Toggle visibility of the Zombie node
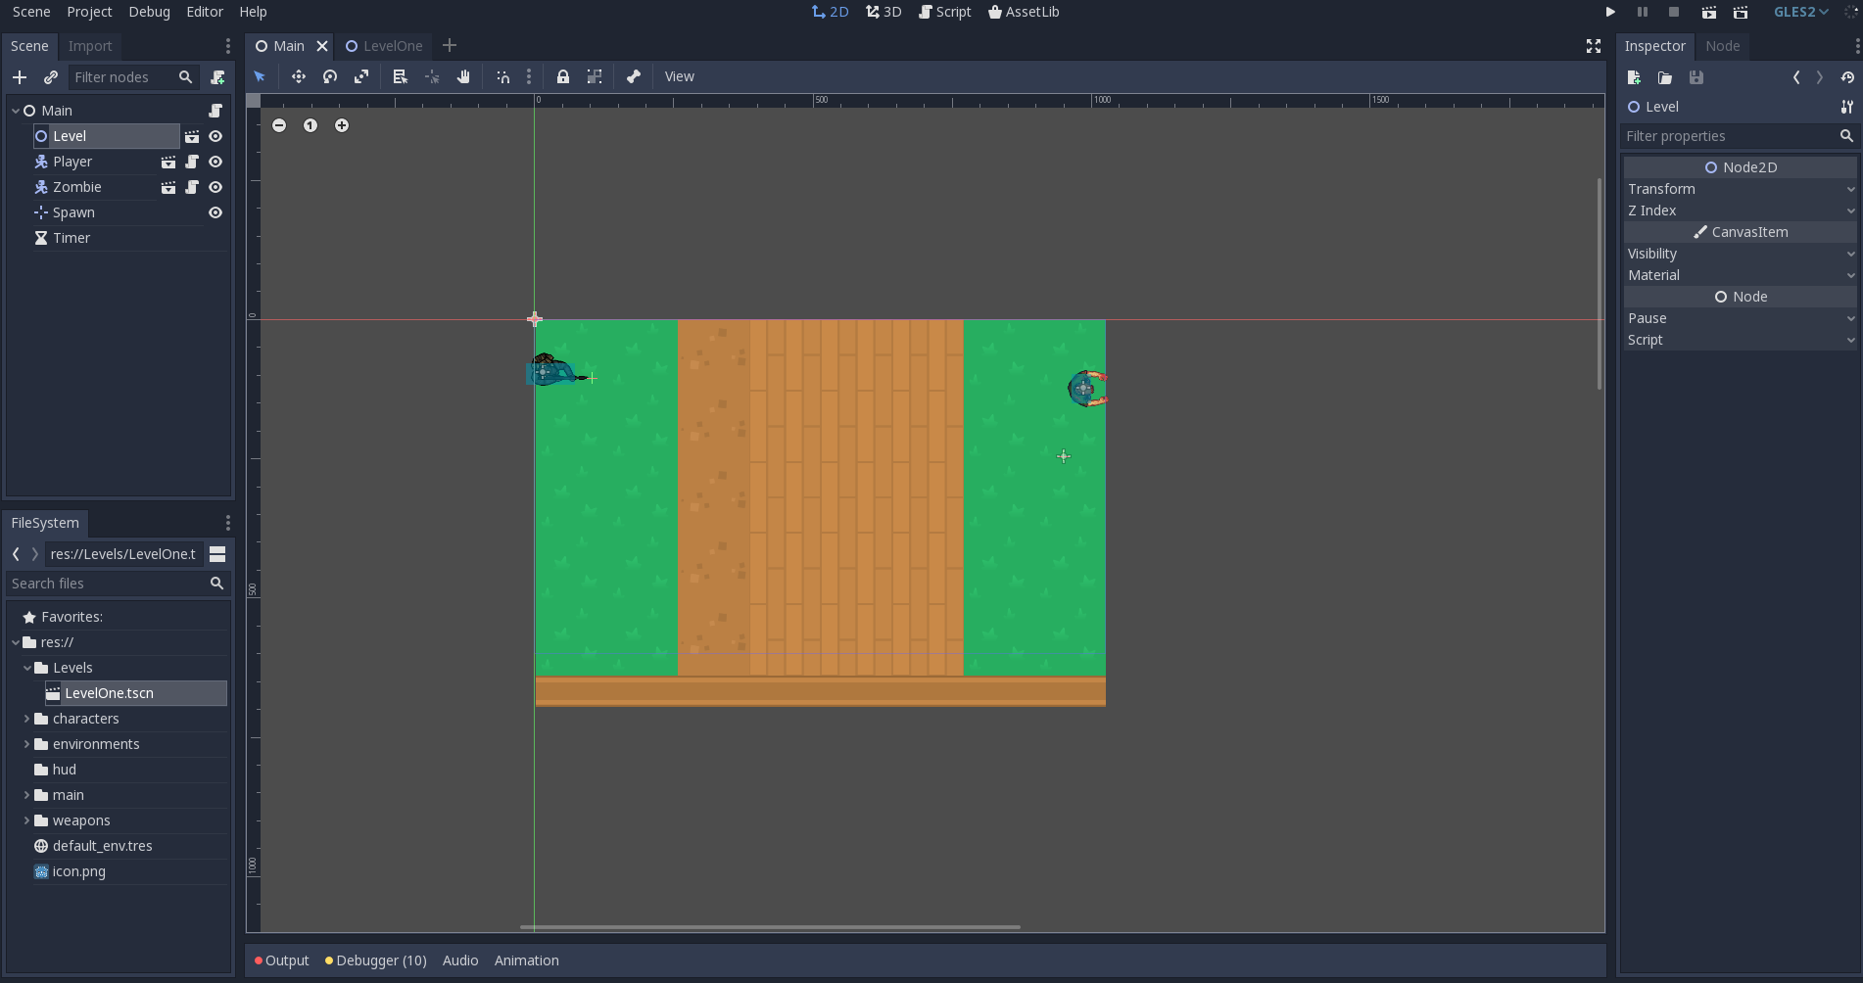This screenshot has width=1863, height=983. coord(215,187)
